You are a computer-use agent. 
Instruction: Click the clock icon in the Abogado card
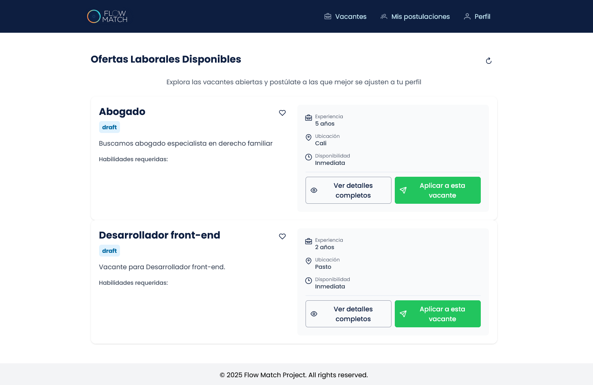[308, 157]
